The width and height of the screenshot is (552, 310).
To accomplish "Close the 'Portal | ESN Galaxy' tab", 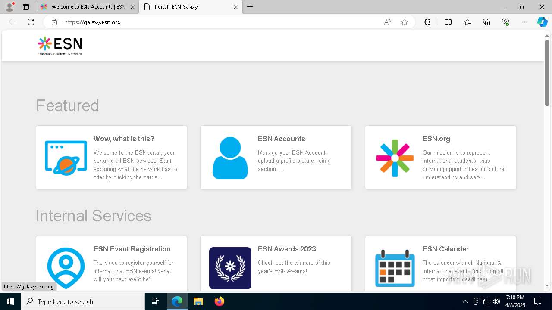I will click(235, 7).
